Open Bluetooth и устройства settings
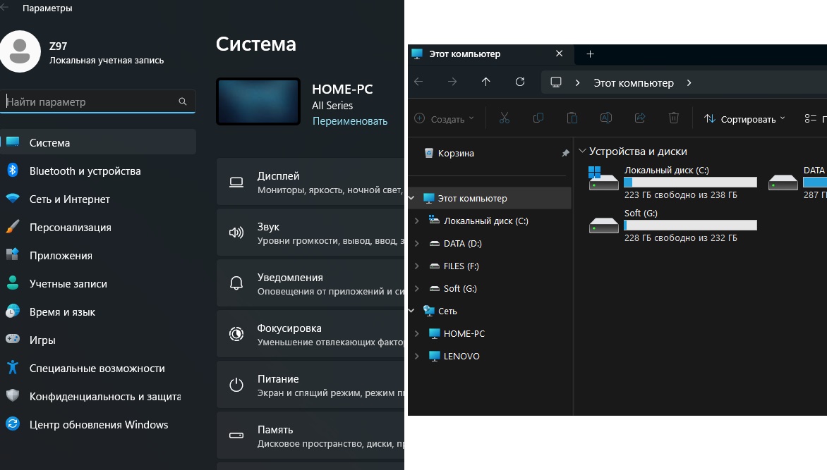 pos(98,171)
